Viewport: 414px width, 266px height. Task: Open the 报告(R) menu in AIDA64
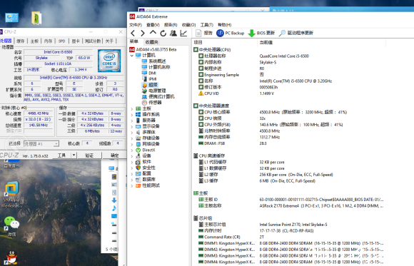point(171,25)
